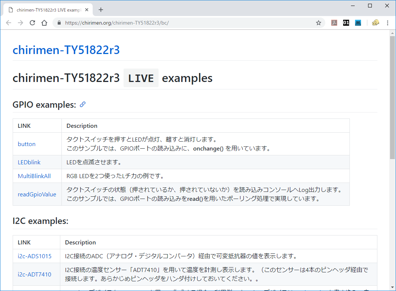View site security info via the padlock
The height and width of the screenshot is (291, 396).
[x=59, y=23]
